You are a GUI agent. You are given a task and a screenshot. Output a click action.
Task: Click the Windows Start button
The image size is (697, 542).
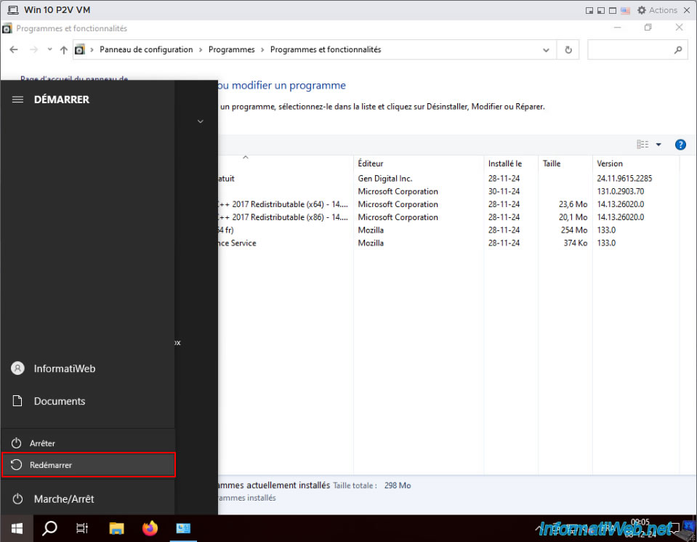[17, 528]
